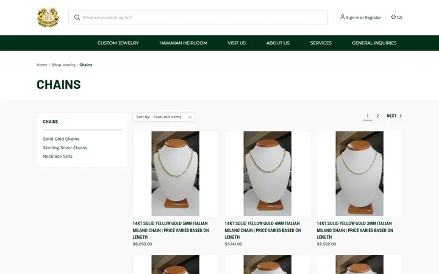Open the 4mm Italian Milano chain image
439x274 pixels.
pyautogui.click(x=268, y=174)
